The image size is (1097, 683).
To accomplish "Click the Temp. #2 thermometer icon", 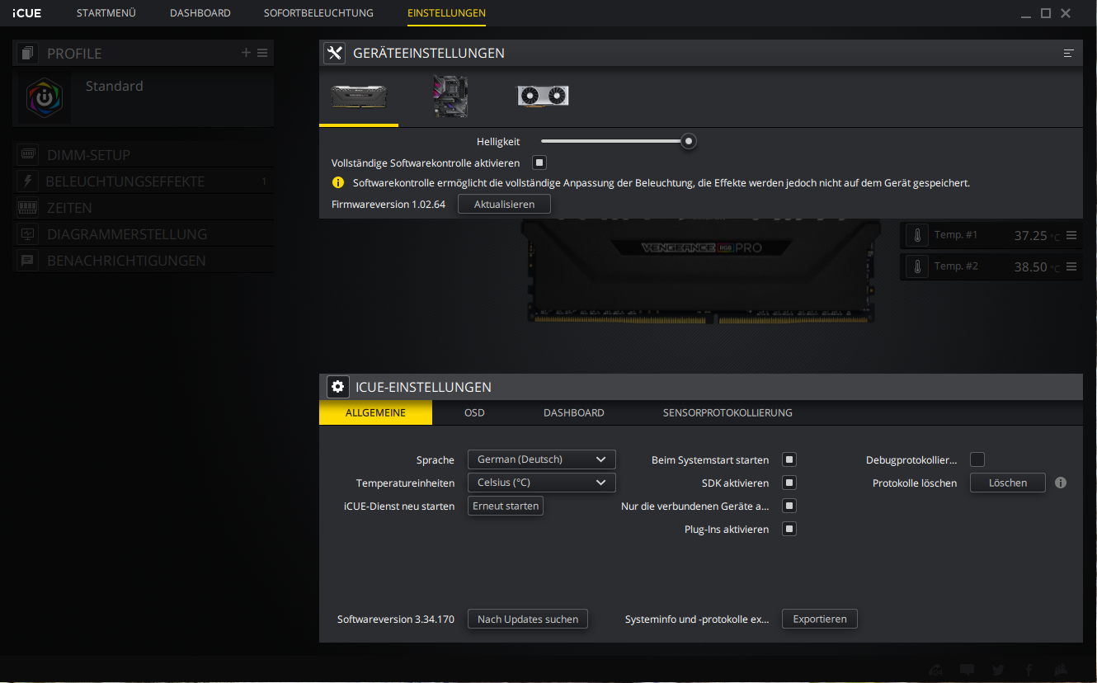I will point(916,266).
